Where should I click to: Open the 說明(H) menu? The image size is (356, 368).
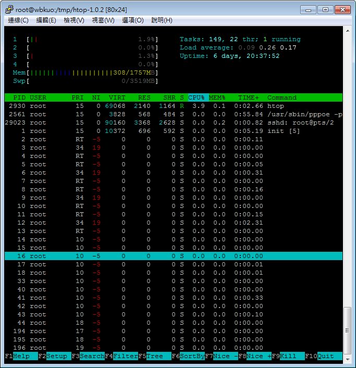pos(162,20)
